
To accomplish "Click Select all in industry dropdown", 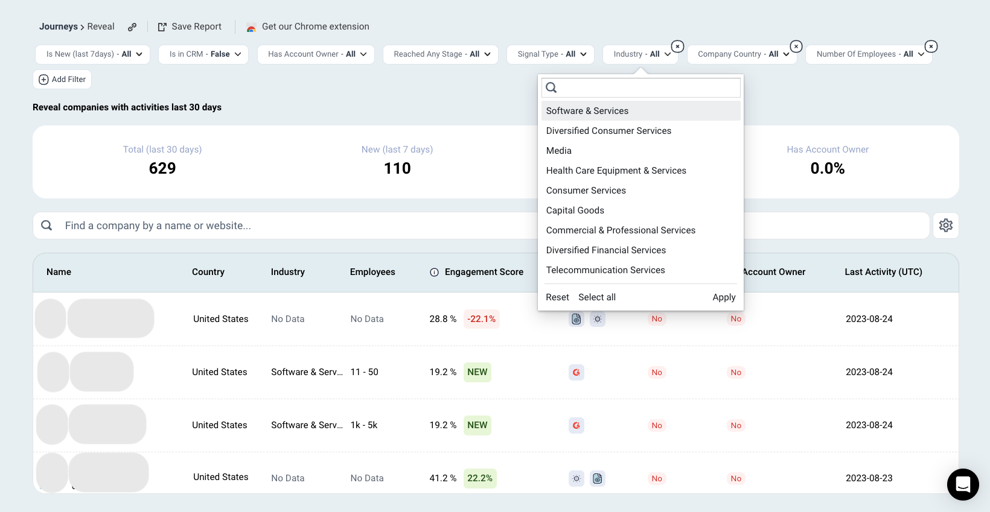I will (597, 297).
